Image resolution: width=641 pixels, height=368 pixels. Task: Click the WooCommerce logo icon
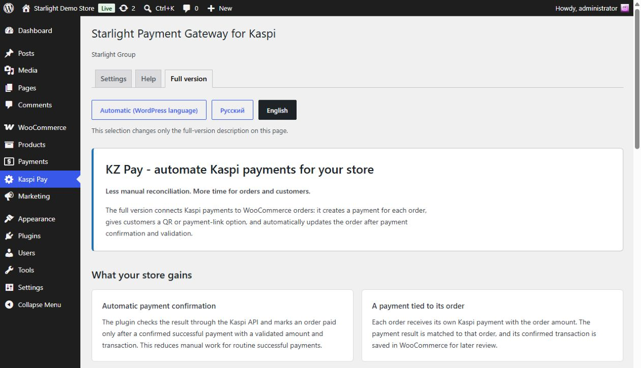coord(9,127)
